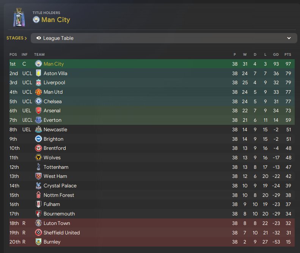Click Man Utd club badge
The height and width of the screenshot is (253, 300).
[x=38, y=92]
